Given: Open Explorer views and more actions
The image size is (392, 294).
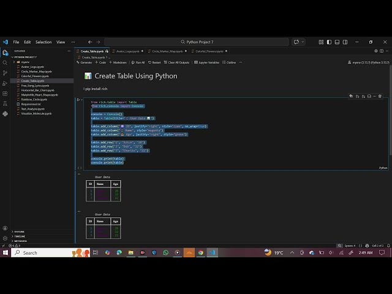Looking at the screenshot, I should tap(69, 51).
